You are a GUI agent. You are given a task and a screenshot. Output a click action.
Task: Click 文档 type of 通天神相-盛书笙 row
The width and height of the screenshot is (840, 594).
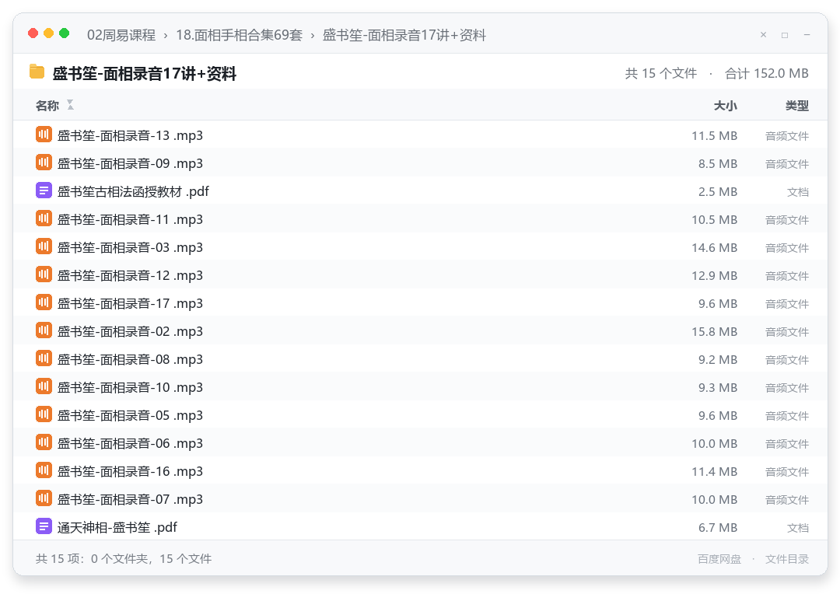[x=798, y=528]
